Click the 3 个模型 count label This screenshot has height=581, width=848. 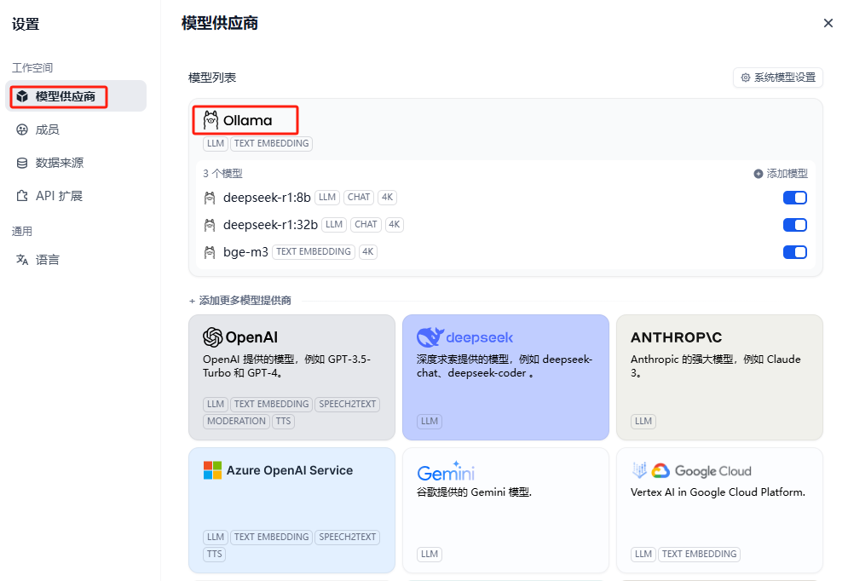tap(222, 174)
